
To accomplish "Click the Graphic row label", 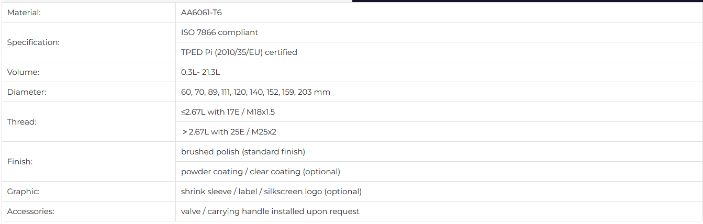I will coord(24,192).
